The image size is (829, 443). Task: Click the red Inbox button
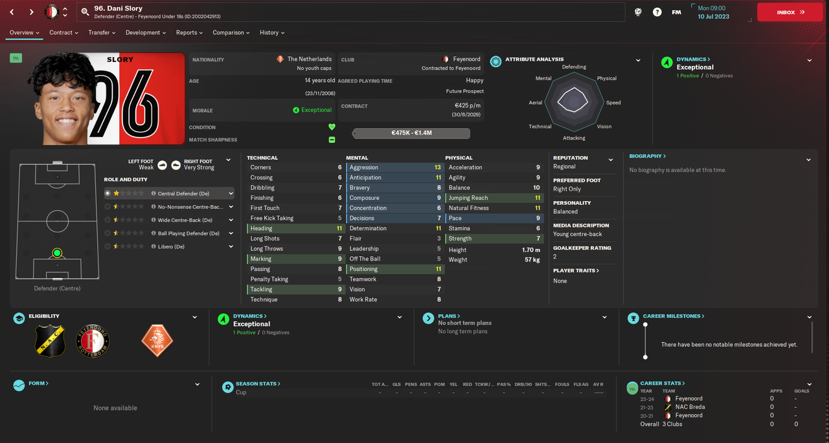pyautogui.click(x=790, y=12)
